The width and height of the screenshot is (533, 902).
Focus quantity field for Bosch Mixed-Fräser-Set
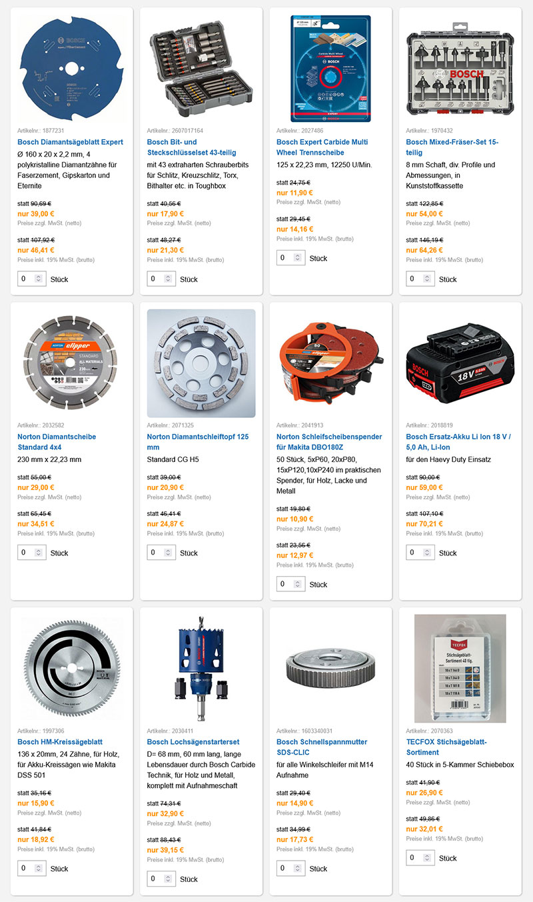coord(420,279)
